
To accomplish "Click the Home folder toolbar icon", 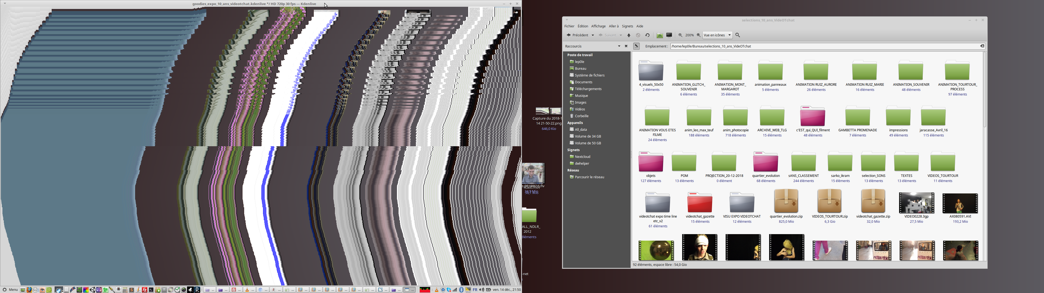I will (x=660, y=35).
